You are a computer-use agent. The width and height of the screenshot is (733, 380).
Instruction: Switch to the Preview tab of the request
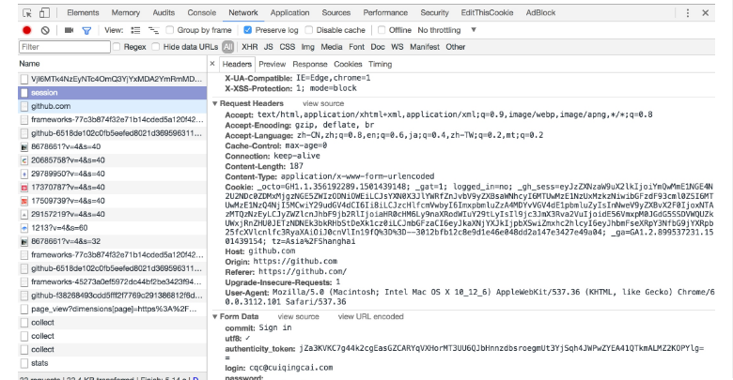273,65
